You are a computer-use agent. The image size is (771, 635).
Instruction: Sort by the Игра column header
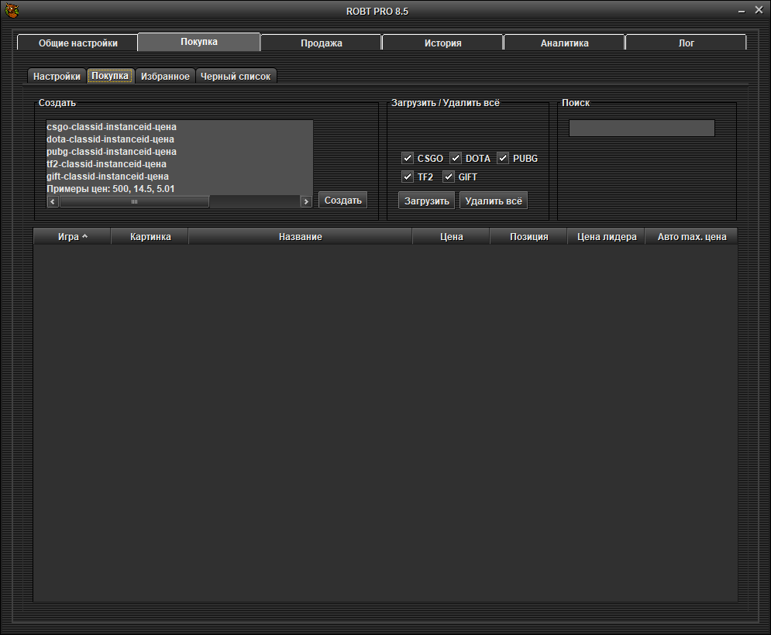[72, 237]
